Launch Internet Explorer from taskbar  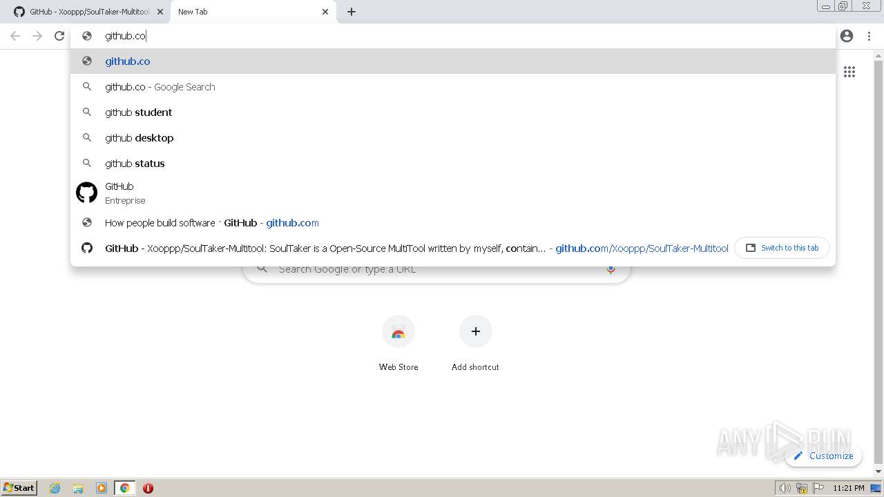point(55,488)
